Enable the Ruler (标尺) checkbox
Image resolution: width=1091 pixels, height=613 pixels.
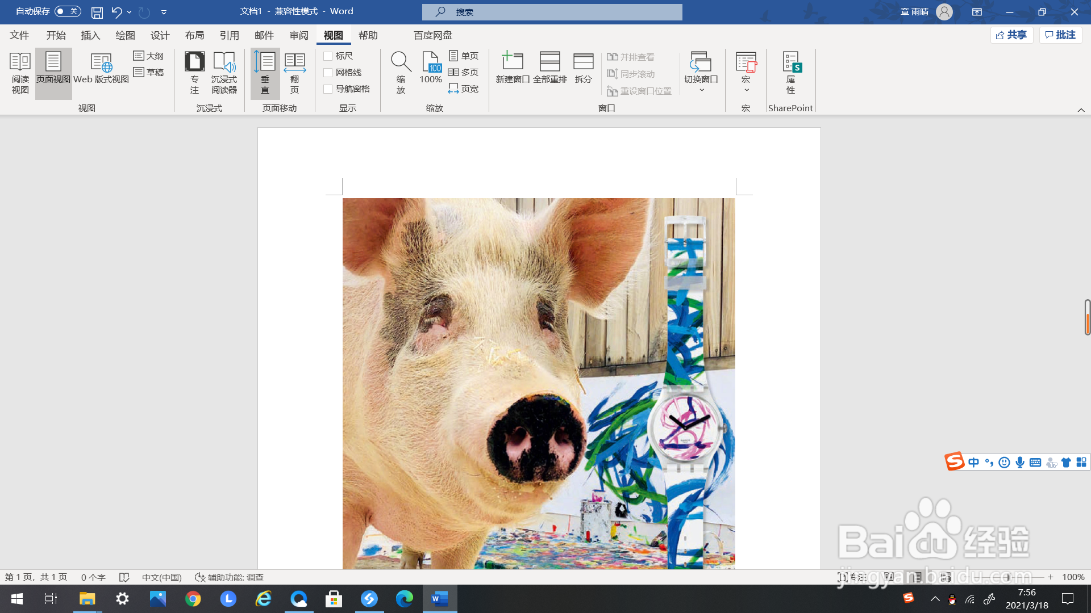[x=328, y=56]
